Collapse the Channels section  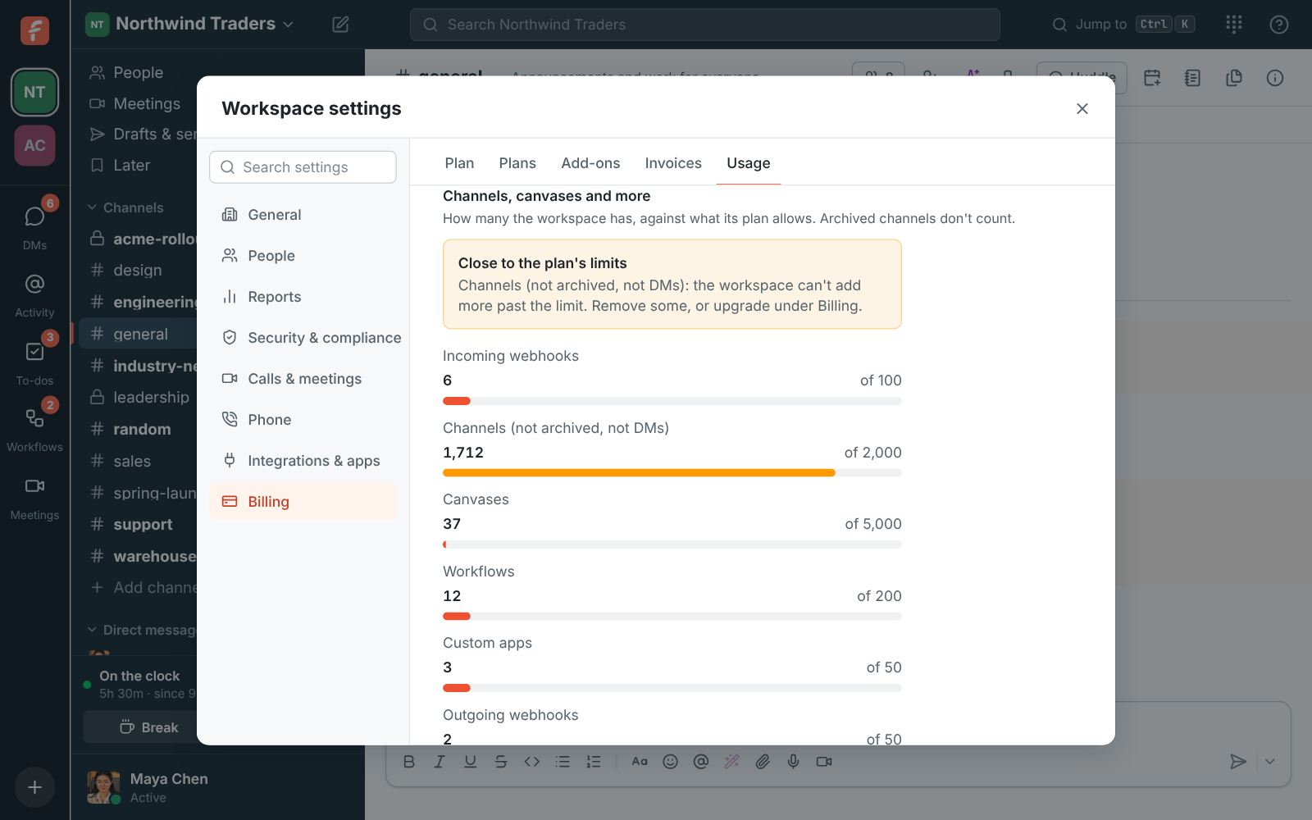click(126, 207)
